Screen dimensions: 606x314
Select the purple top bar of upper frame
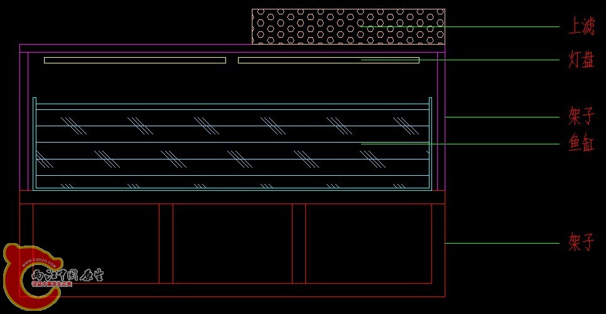tap(232, 48)
